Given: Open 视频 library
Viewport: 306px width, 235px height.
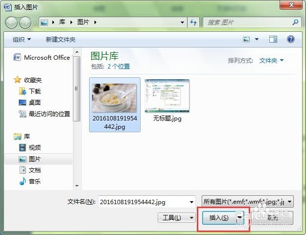Looking at the screenshot, I should point(35,147).
